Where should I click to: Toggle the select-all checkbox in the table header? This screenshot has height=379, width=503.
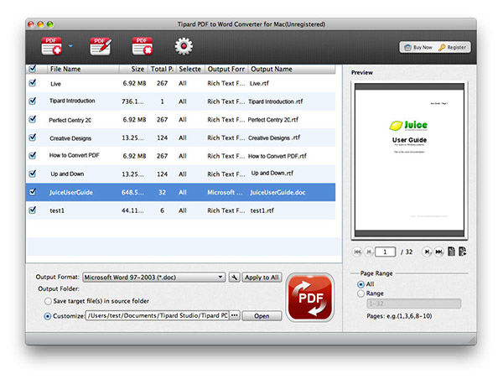point(33,69)
